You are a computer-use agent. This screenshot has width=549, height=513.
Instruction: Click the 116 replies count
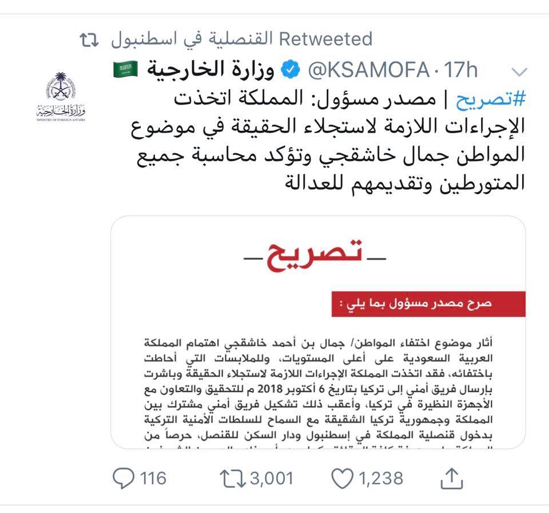[x=153, y=478]
